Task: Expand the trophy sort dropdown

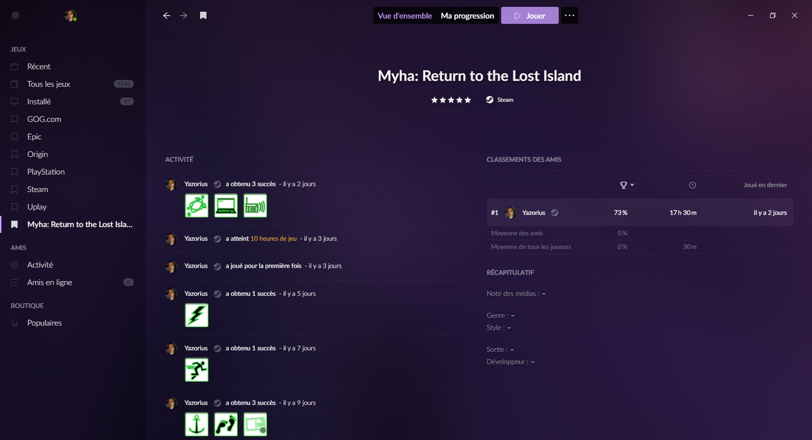Action: coord(627,185)
